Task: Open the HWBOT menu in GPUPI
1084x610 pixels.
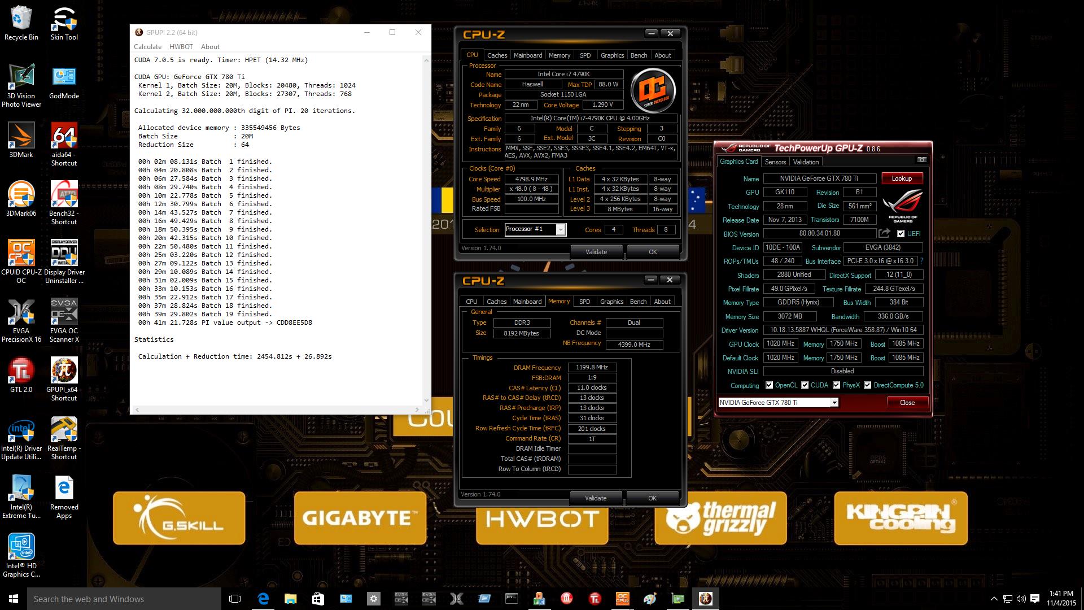Action: click(181, 47)
